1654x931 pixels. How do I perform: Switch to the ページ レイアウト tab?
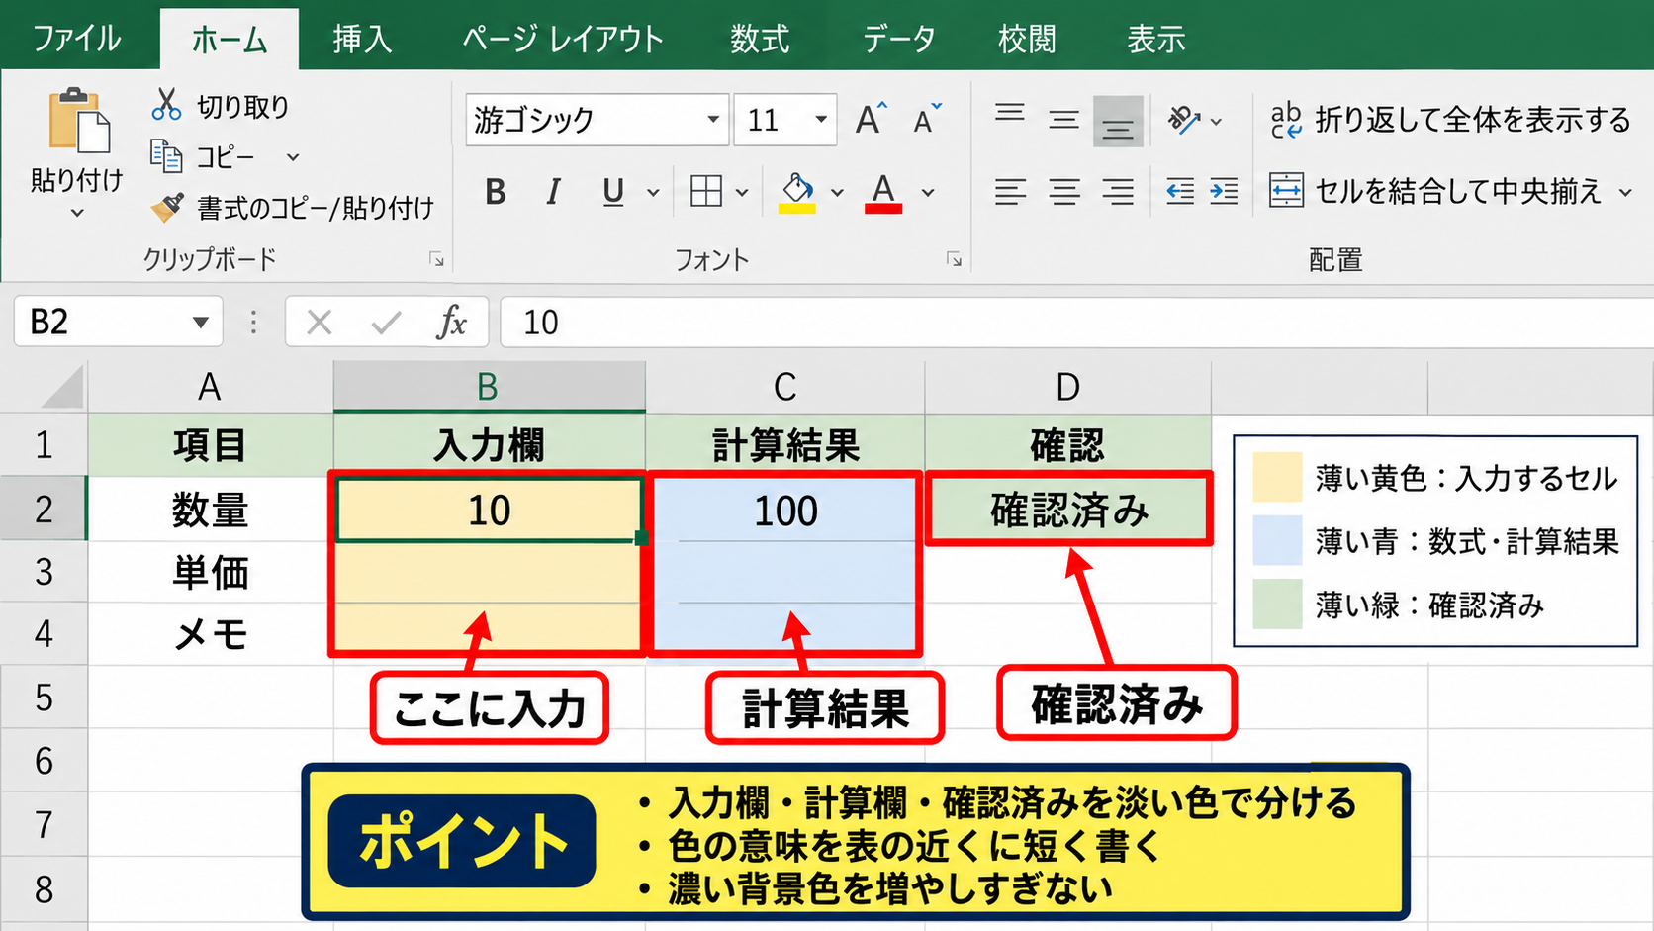click(563, 39)
